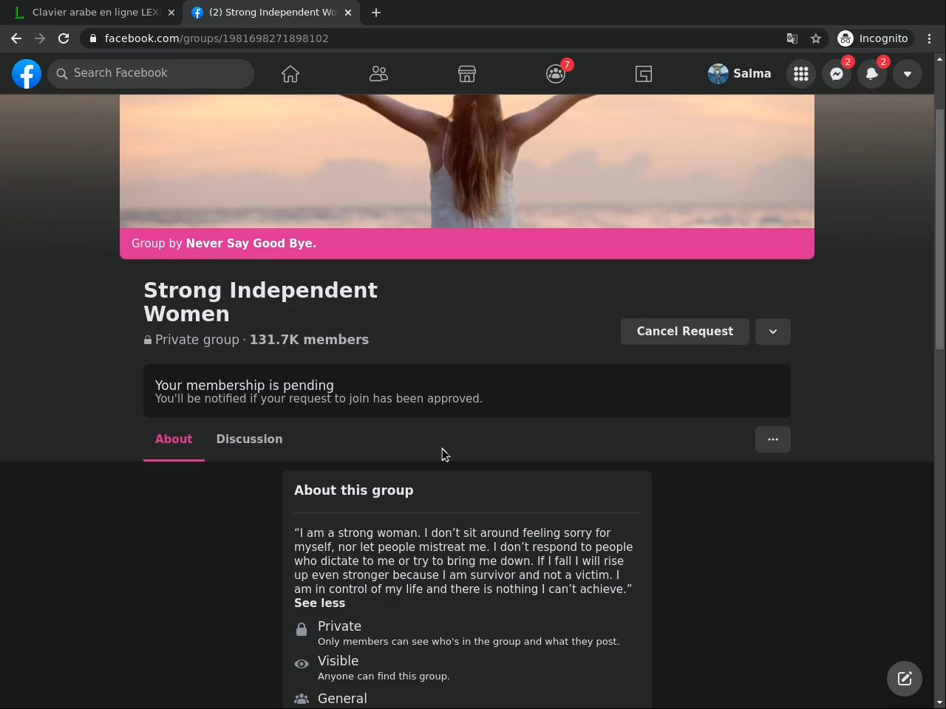Click the "Anyone can find this group." text
This screenshot has width=946, height=709.
[384, 677]
